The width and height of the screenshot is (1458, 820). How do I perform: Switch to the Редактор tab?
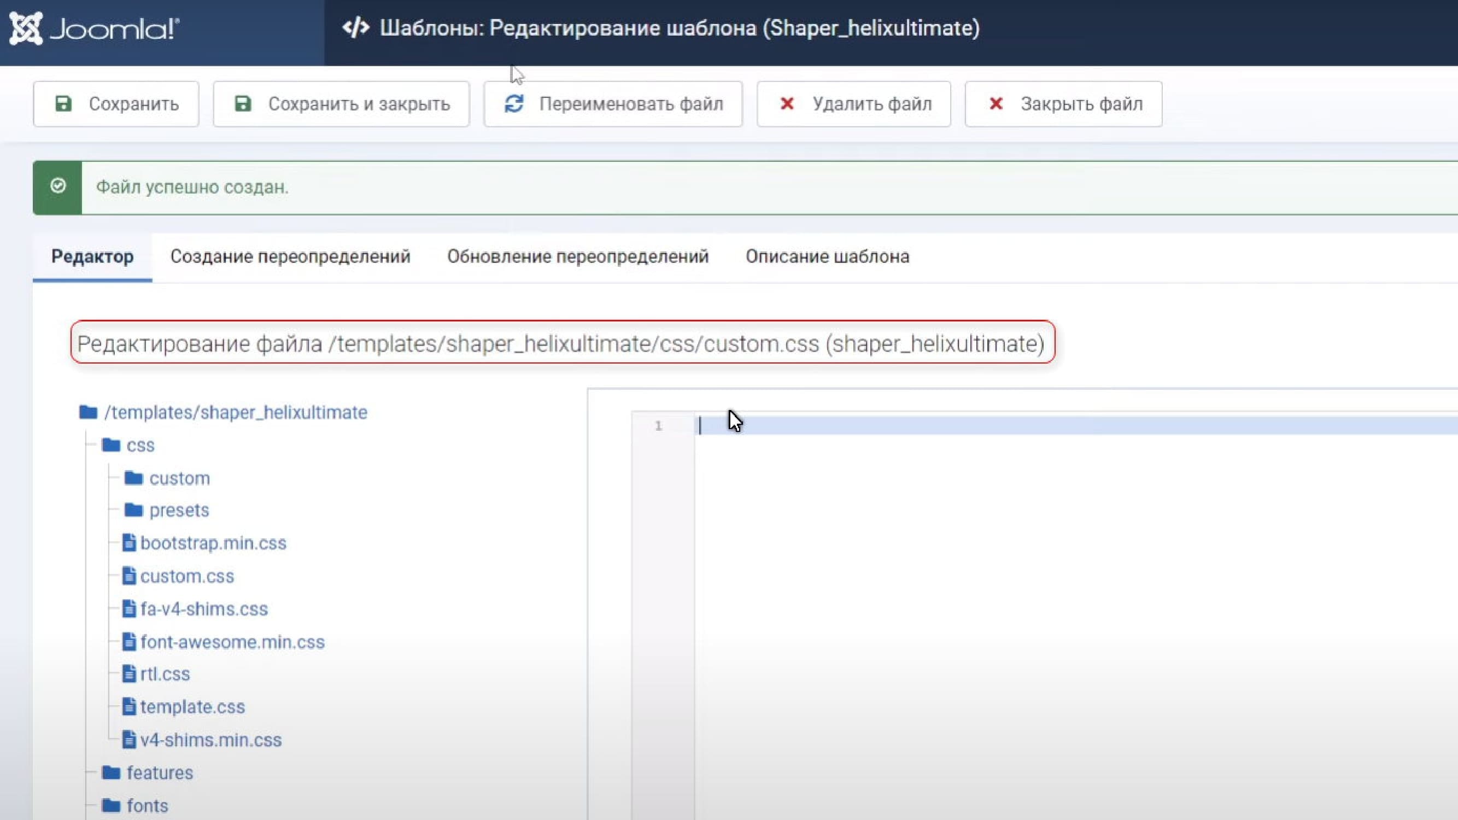tap(92, 256)
